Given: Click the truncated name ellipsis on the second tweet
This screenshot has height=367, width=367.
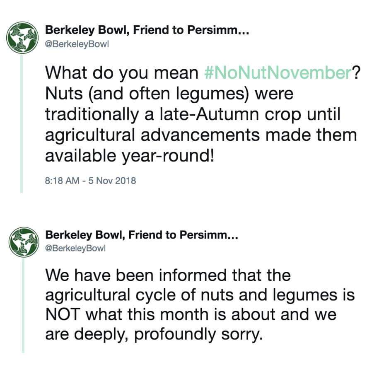Looking at the screenshot, I should pyautogui.click(x=233, y=237).
